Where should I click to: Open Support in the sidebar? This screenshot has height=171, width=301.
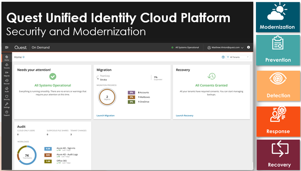[x=7, y=113]
